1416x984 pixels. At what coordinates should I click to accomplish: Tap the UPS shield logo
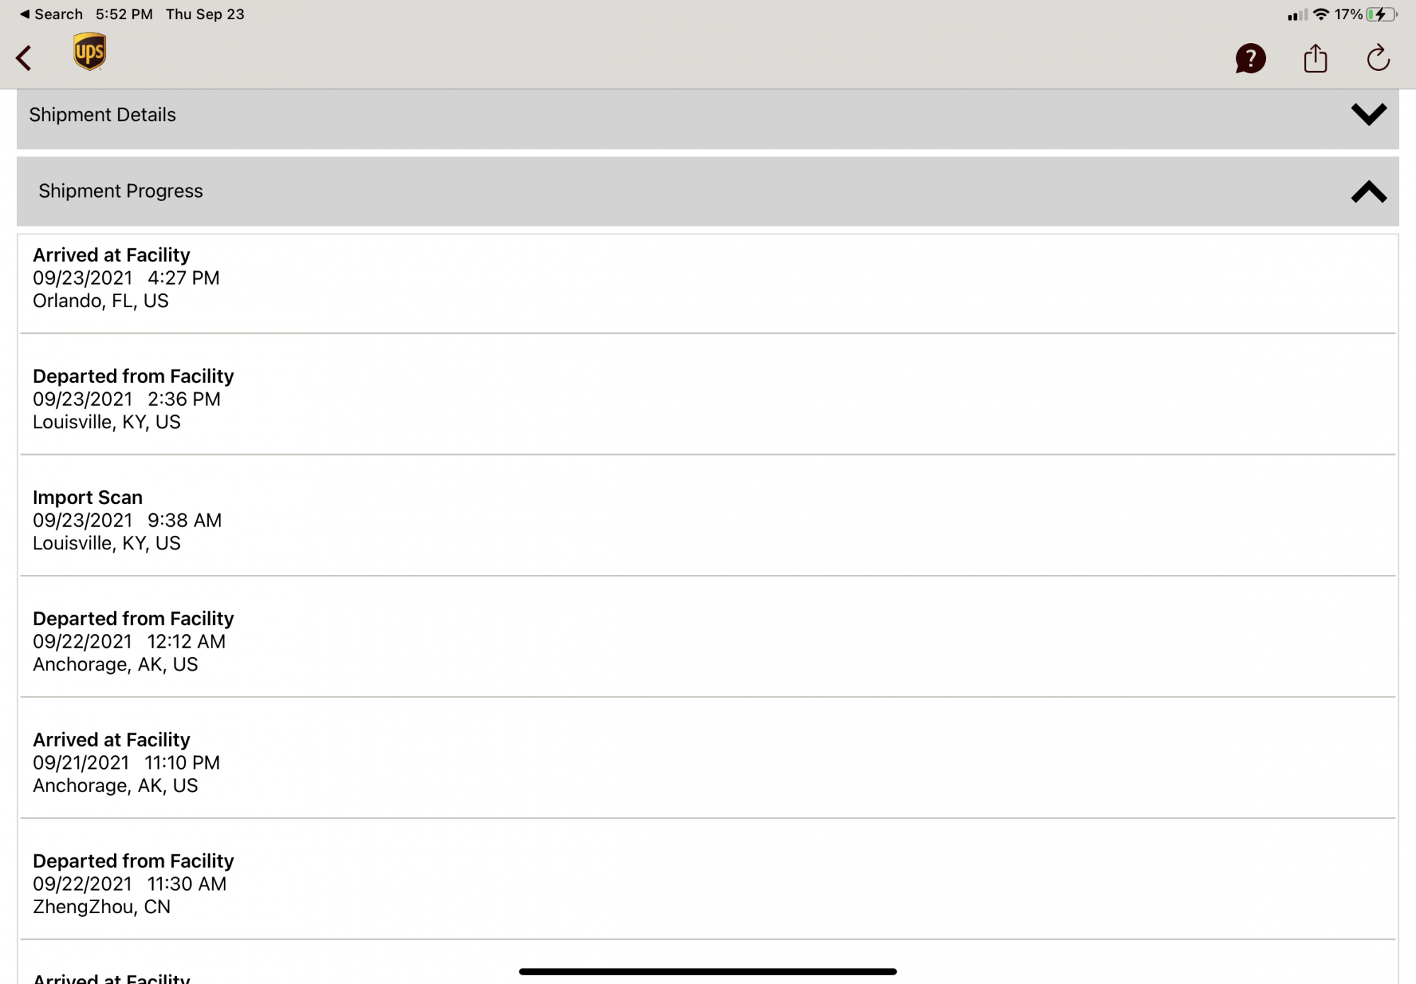pos(89,52)
